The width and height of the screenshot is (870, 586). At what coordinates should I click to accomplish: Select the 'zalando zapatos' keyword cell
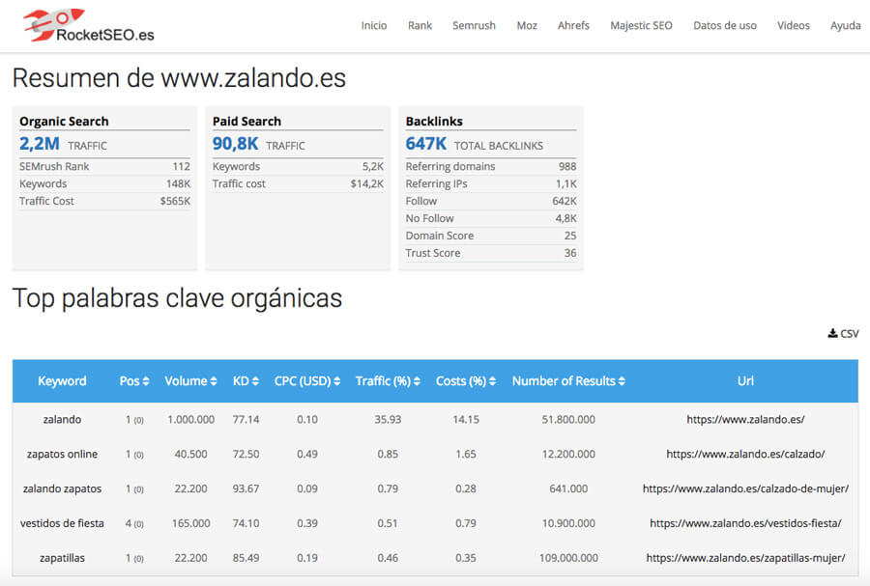[62, 488]
